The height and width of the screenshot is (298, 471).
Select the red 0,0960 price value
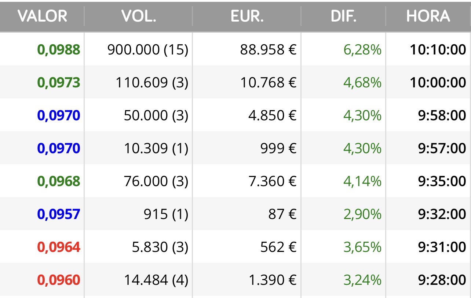[x=59, y=280]
